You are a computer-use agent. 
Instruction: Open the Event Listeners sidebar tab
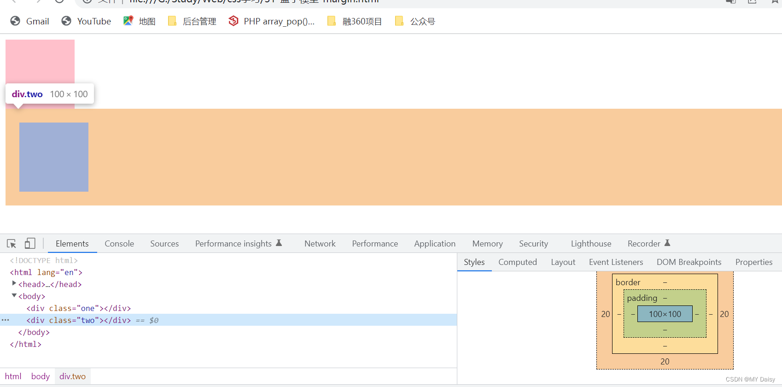coord(616,262)
